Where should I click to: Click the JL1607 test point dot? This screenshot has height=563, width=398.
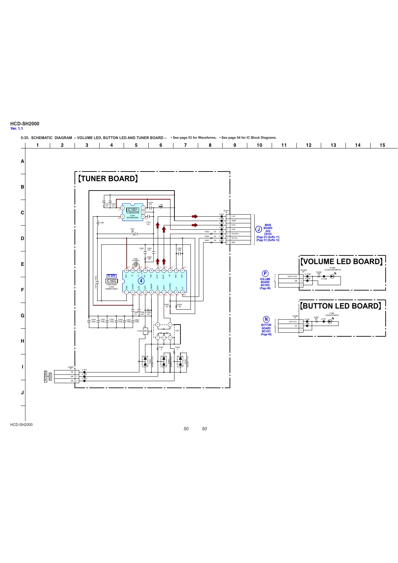[222, 216]
